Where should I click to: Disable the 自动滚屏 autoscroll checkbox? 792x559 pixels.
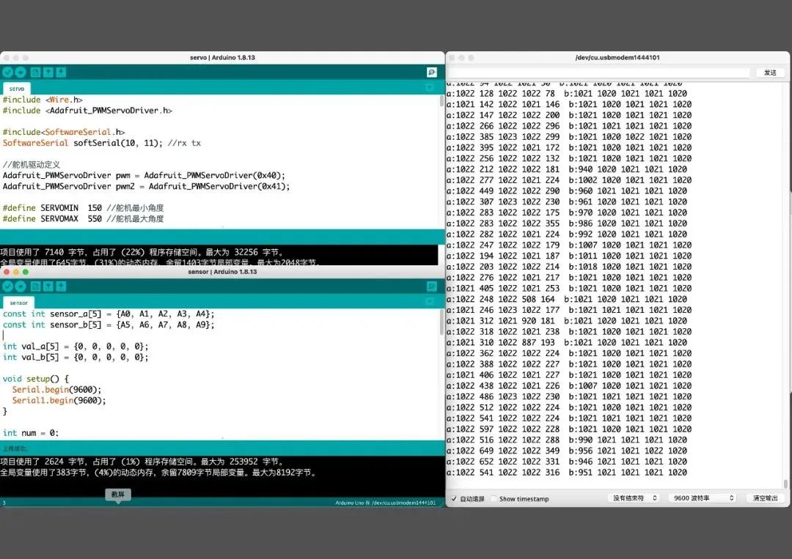(454, 499)
